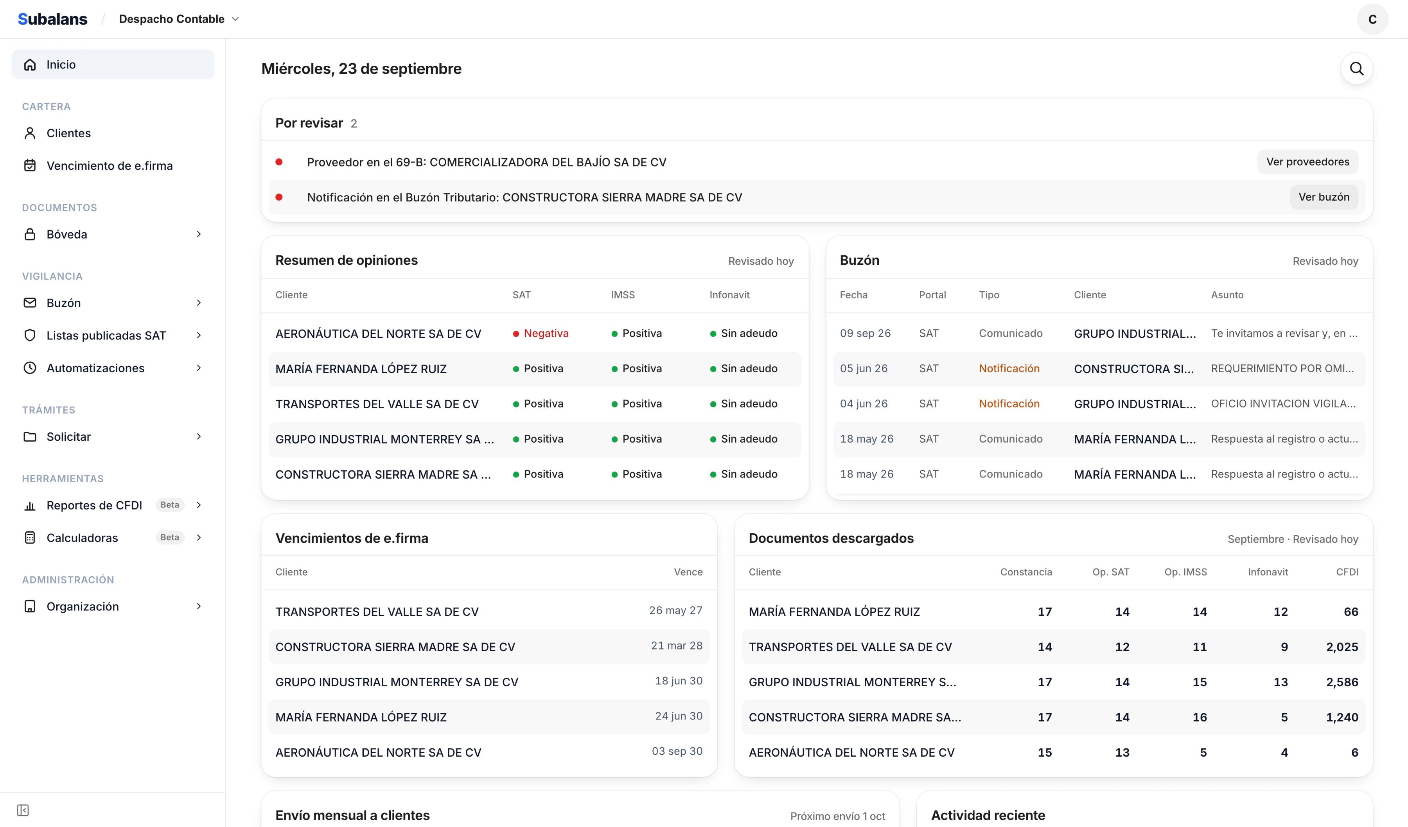The height and width of the screenshot is (827, 1408).
Task: Click the Vencimientos de e.firma card title
Action: [x=352, y=538]
